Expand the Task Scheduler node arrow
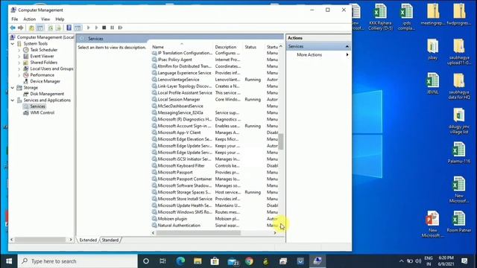 coord(19,50)
